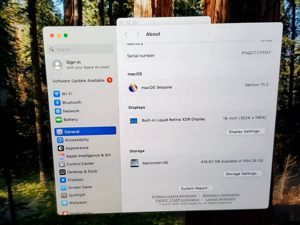
Task: Click the Desktop & Dock icon
Action: [62, 172]
